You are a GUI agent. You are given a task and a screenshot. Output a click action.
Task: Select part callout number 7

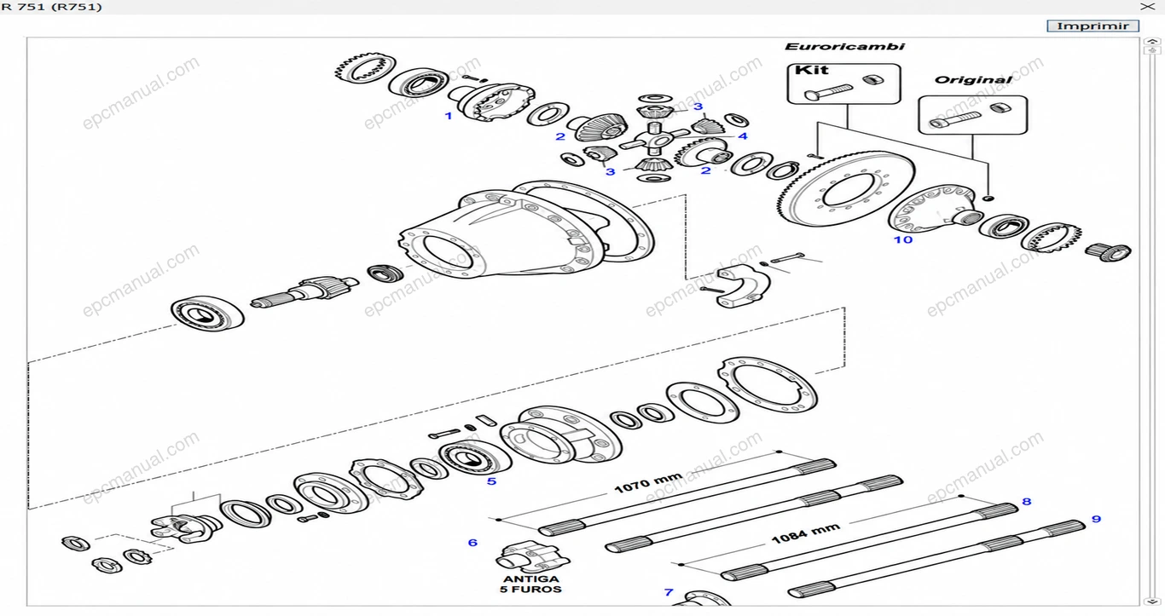(x=669, y=592)
